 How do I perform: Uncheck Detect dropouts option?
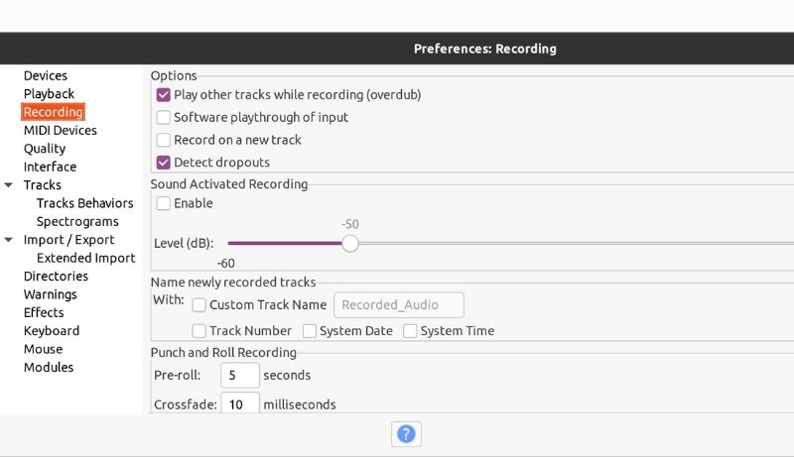click(164, 163)
